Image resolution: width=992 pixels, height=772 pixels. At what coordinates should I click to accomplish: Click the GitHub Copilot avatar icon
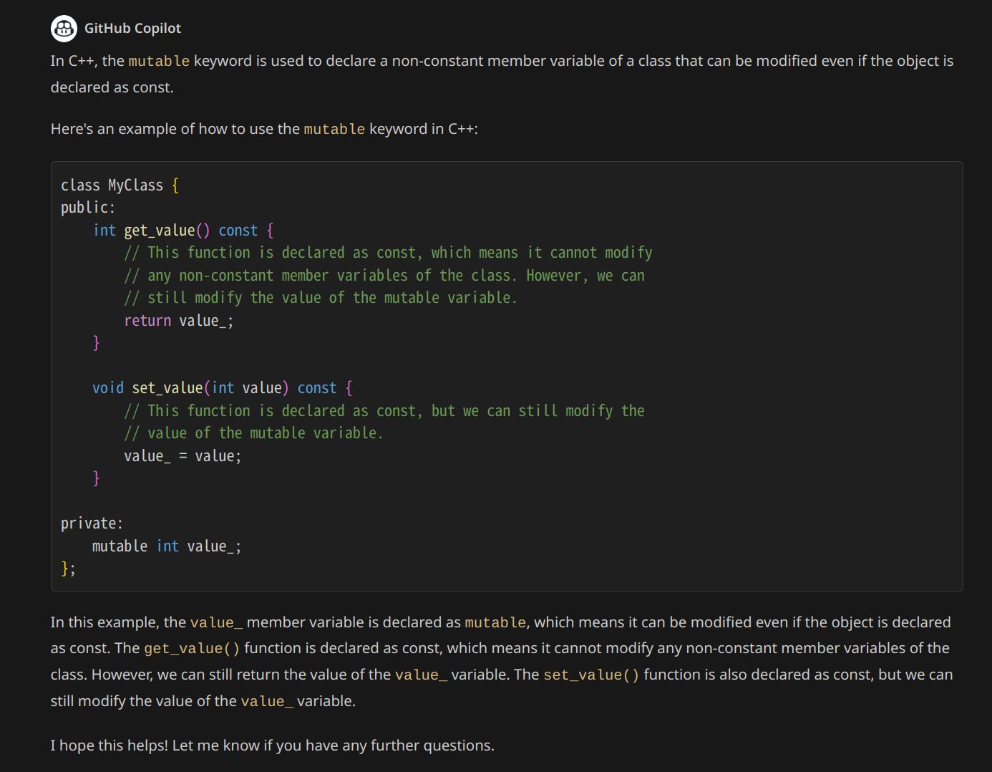point(64,29)
